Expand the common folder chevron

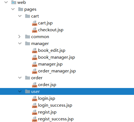coord(19,36)
